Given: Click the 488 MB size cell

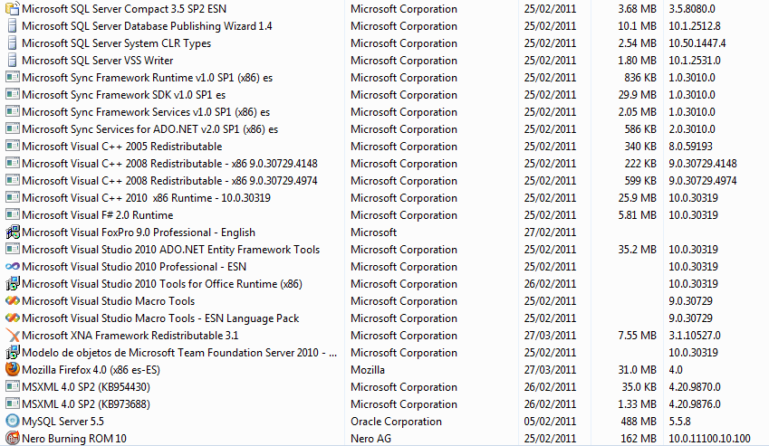Looking at the screenshot, I should click(639, 421).
